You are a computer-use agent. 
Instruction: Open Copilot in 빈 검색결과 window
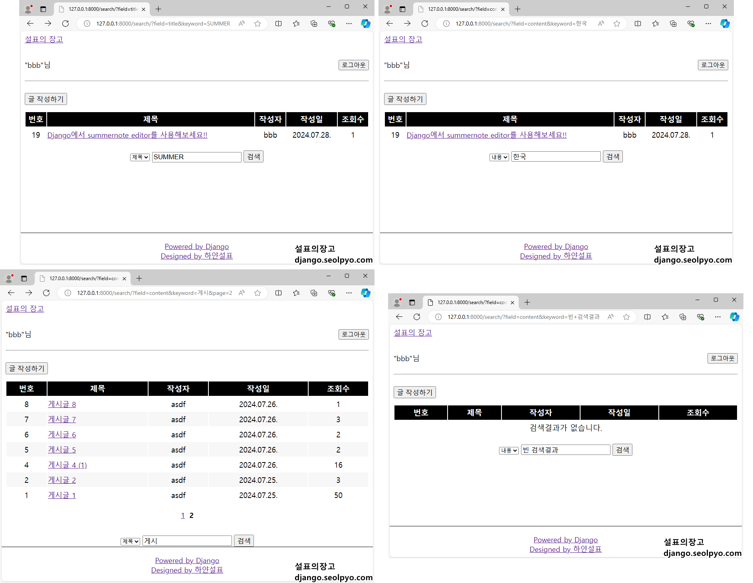point(734,317)
